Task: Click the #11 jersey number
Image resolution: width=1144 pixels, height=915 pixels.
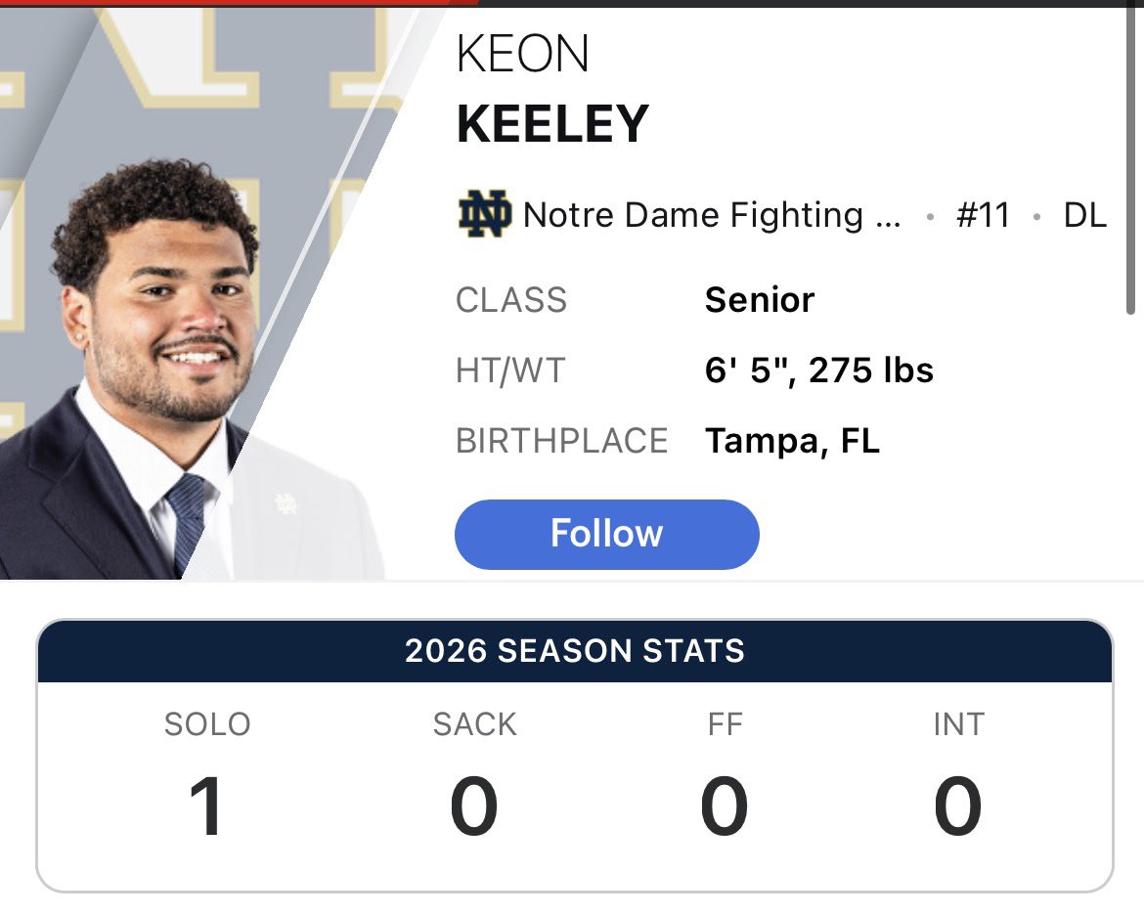Action: click(x=983, y=214)
